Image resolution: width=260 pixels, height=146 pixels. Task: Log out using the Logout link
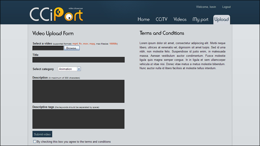pyautogui.click(x=226, y=7)
